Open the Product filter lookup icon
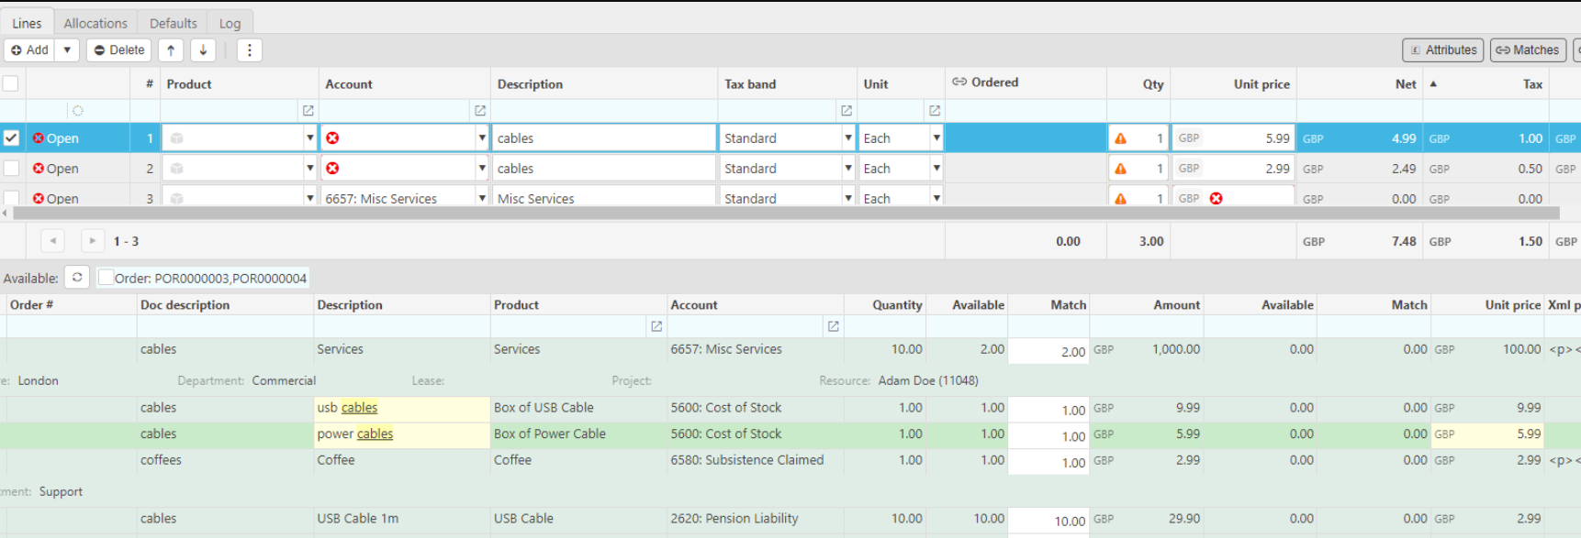The width and height of the screenshot is (1581, 538). [308, 110]
